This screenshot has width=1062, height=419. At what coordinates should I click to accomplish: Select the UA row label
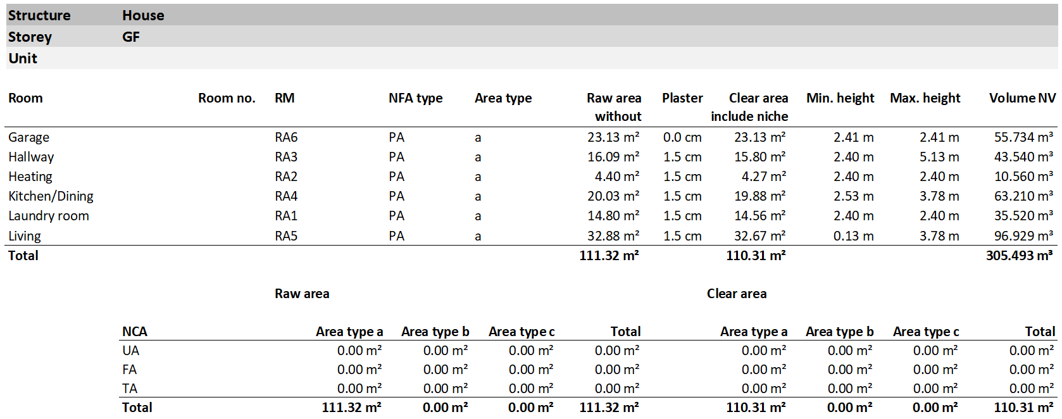(x=130, y=351)
